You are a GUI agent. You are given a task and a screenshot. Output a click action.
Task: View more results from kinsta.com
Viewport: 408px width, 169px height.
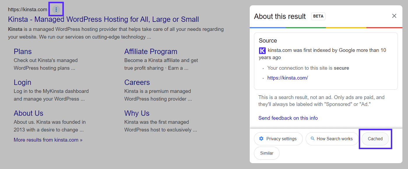(x=48, y=140)
